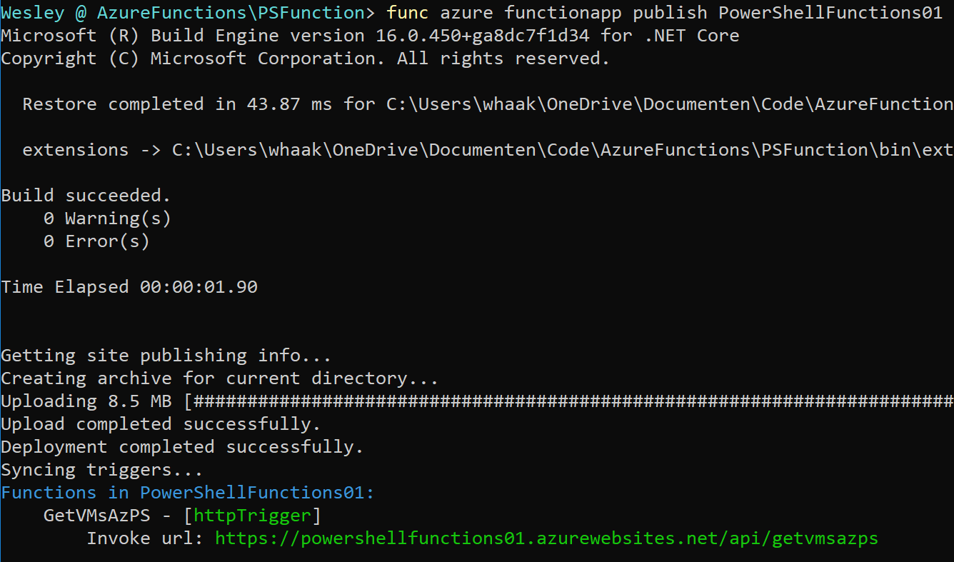This screenshot has height=562, width=954.
Task: Click 'Deployment completed successfully.' message
Action: coord(183,447)
